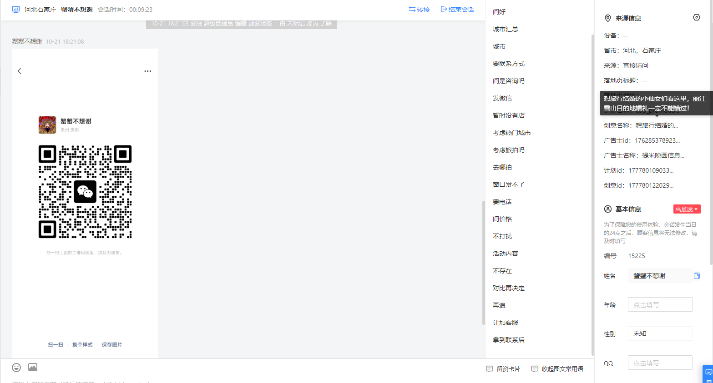This screenshot has width=713, height=383.
Task: Click the 蟹蟹不想谢 avatar in the QR card
Action: click(x=47, y=124)
